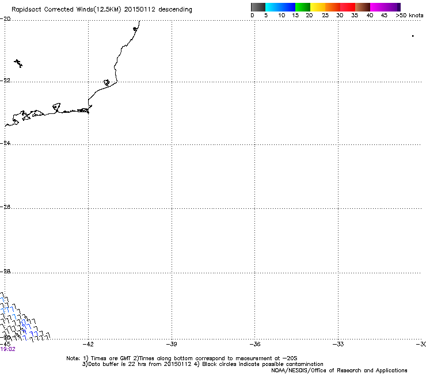Click the dark purple end of the color scale
This screenshot has height=374, width=426.
(x=399, y=7)
